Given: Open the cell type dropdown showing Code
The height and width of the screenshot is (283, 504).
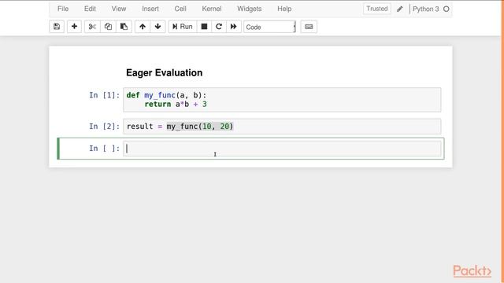Looking at the screenshot, I should pos(269,27).
